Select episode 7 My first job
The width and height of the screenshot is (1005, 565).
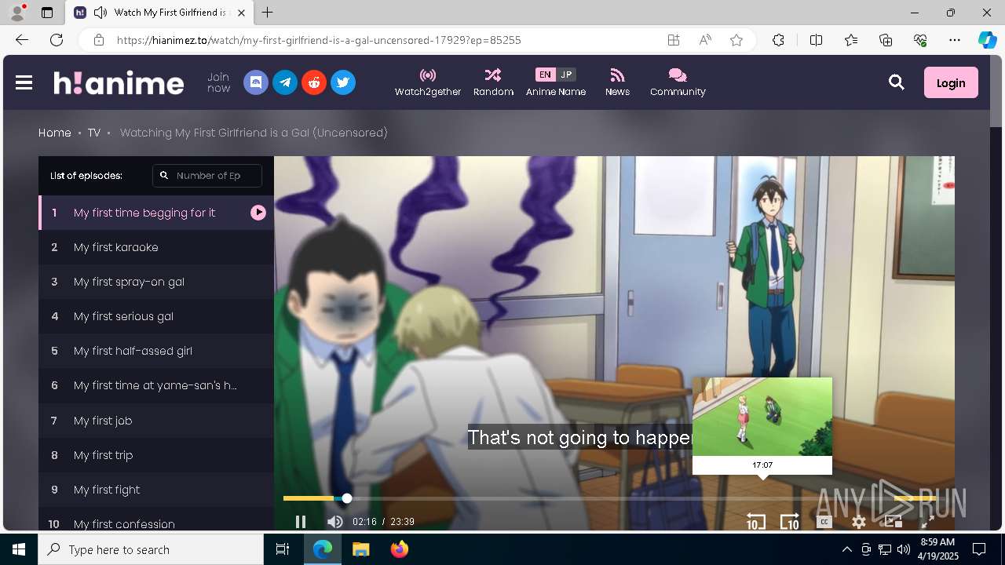click(x=156, y=421)
